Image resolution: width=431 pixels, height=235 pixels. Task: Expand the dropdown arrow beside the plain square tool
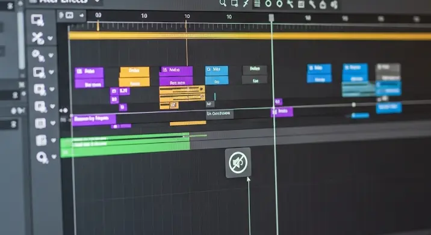click(x=53, y=123)
